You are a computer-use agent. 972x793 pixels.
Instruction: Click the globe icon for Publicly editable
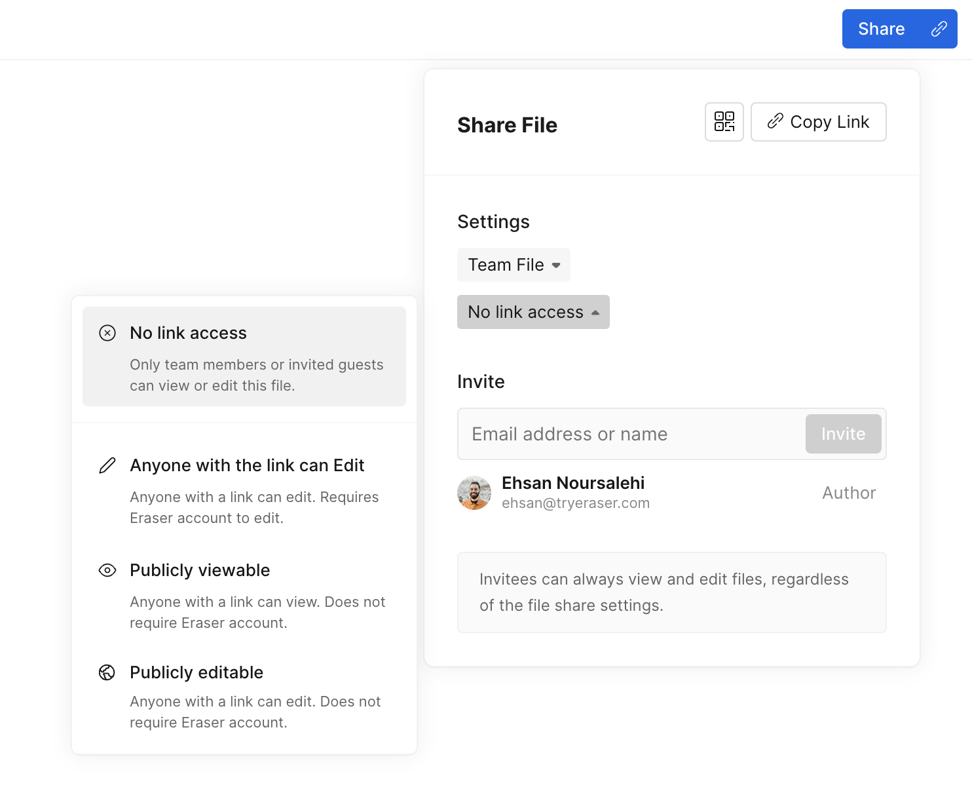click(x=107, y=672)
